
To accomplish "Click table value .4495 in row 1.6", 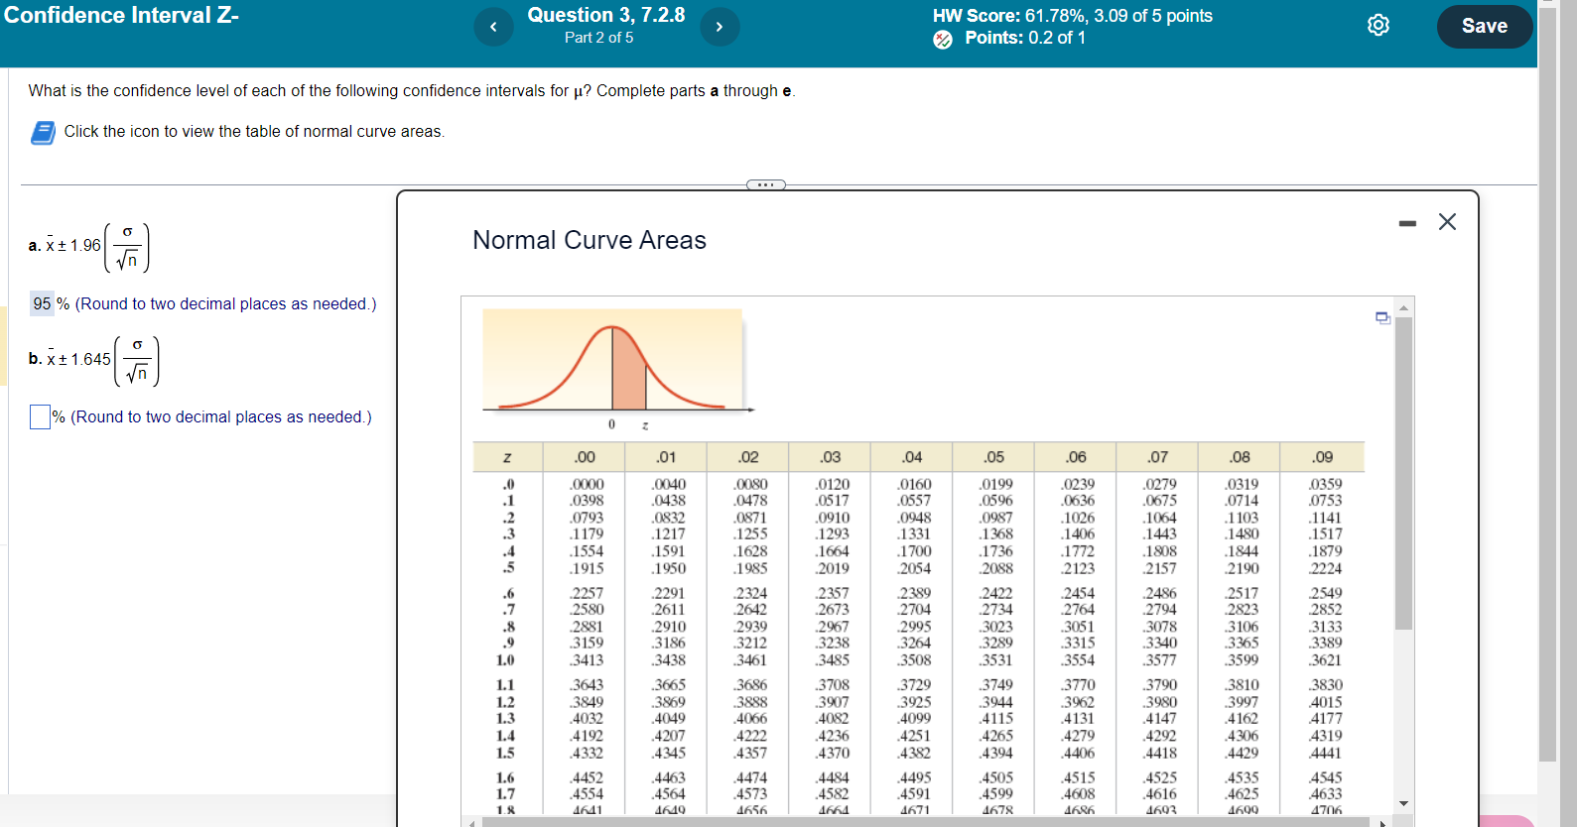I will pyautogui.click(x=914, y=777).
